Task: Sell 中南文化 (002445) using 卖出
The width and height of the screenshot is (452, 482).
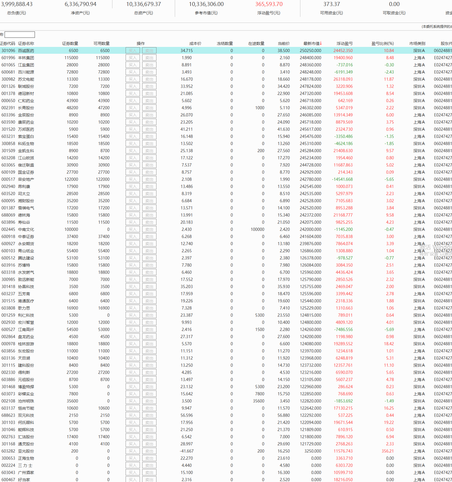Action: click(x=149, y=229)
